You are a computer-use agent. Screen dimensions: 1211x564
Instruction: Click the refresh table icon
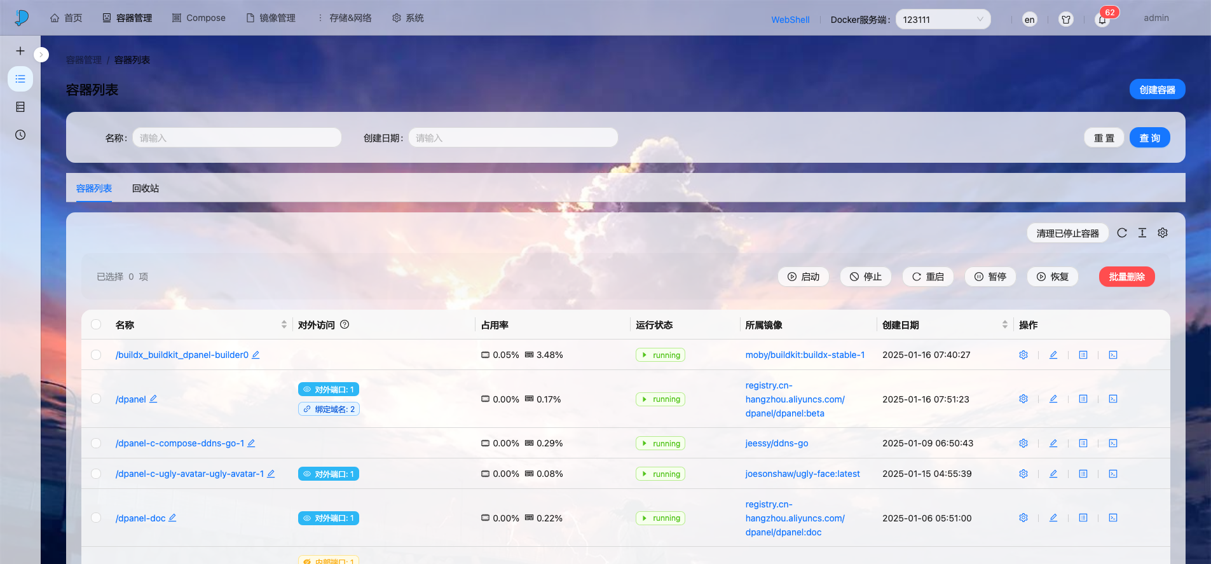click(x=1122, y=233)
